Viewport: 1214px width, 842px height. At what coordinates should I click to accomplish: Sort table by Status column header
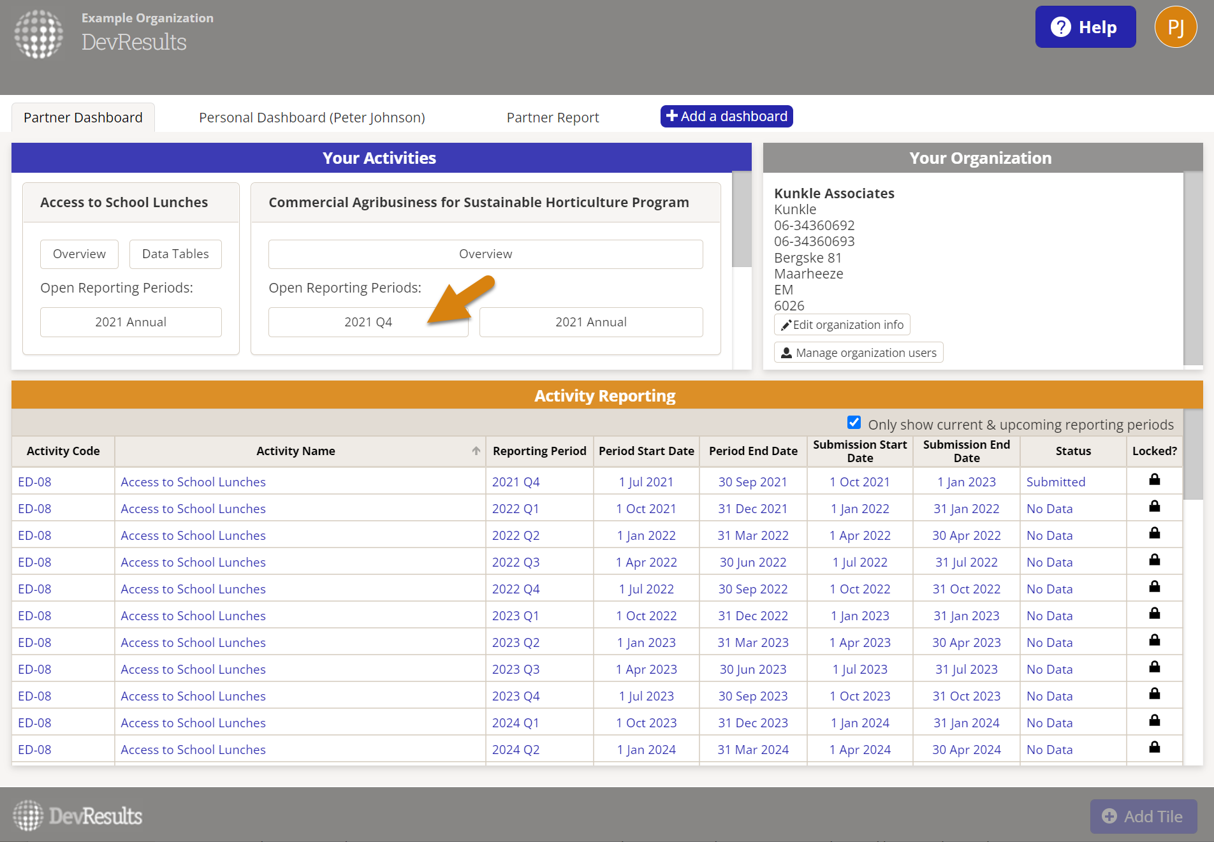point(1072,451)
